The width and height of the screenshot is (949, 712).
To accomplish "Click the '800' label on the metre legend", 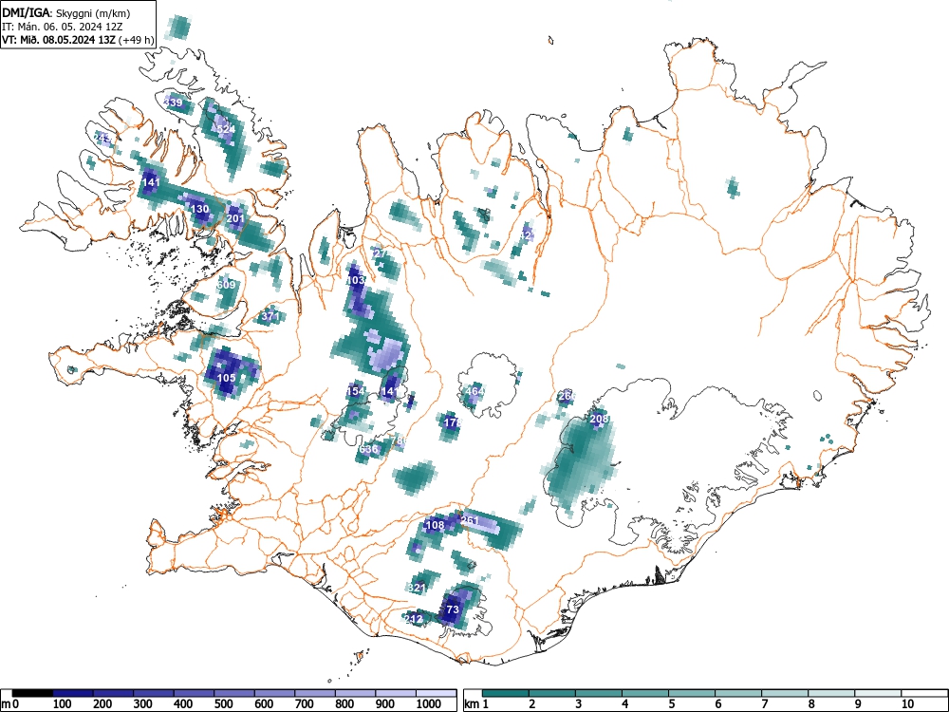I will pyautogui.click(x=345, y=704).
